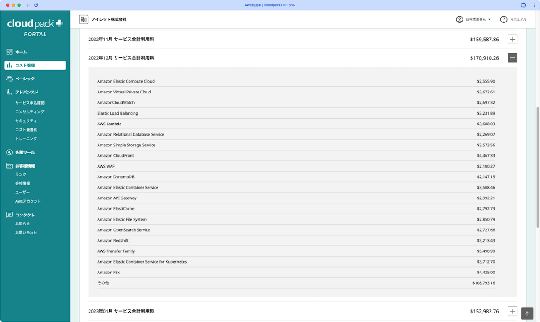Click the Advanced section icon in sidebar

[x=9, y=93]
